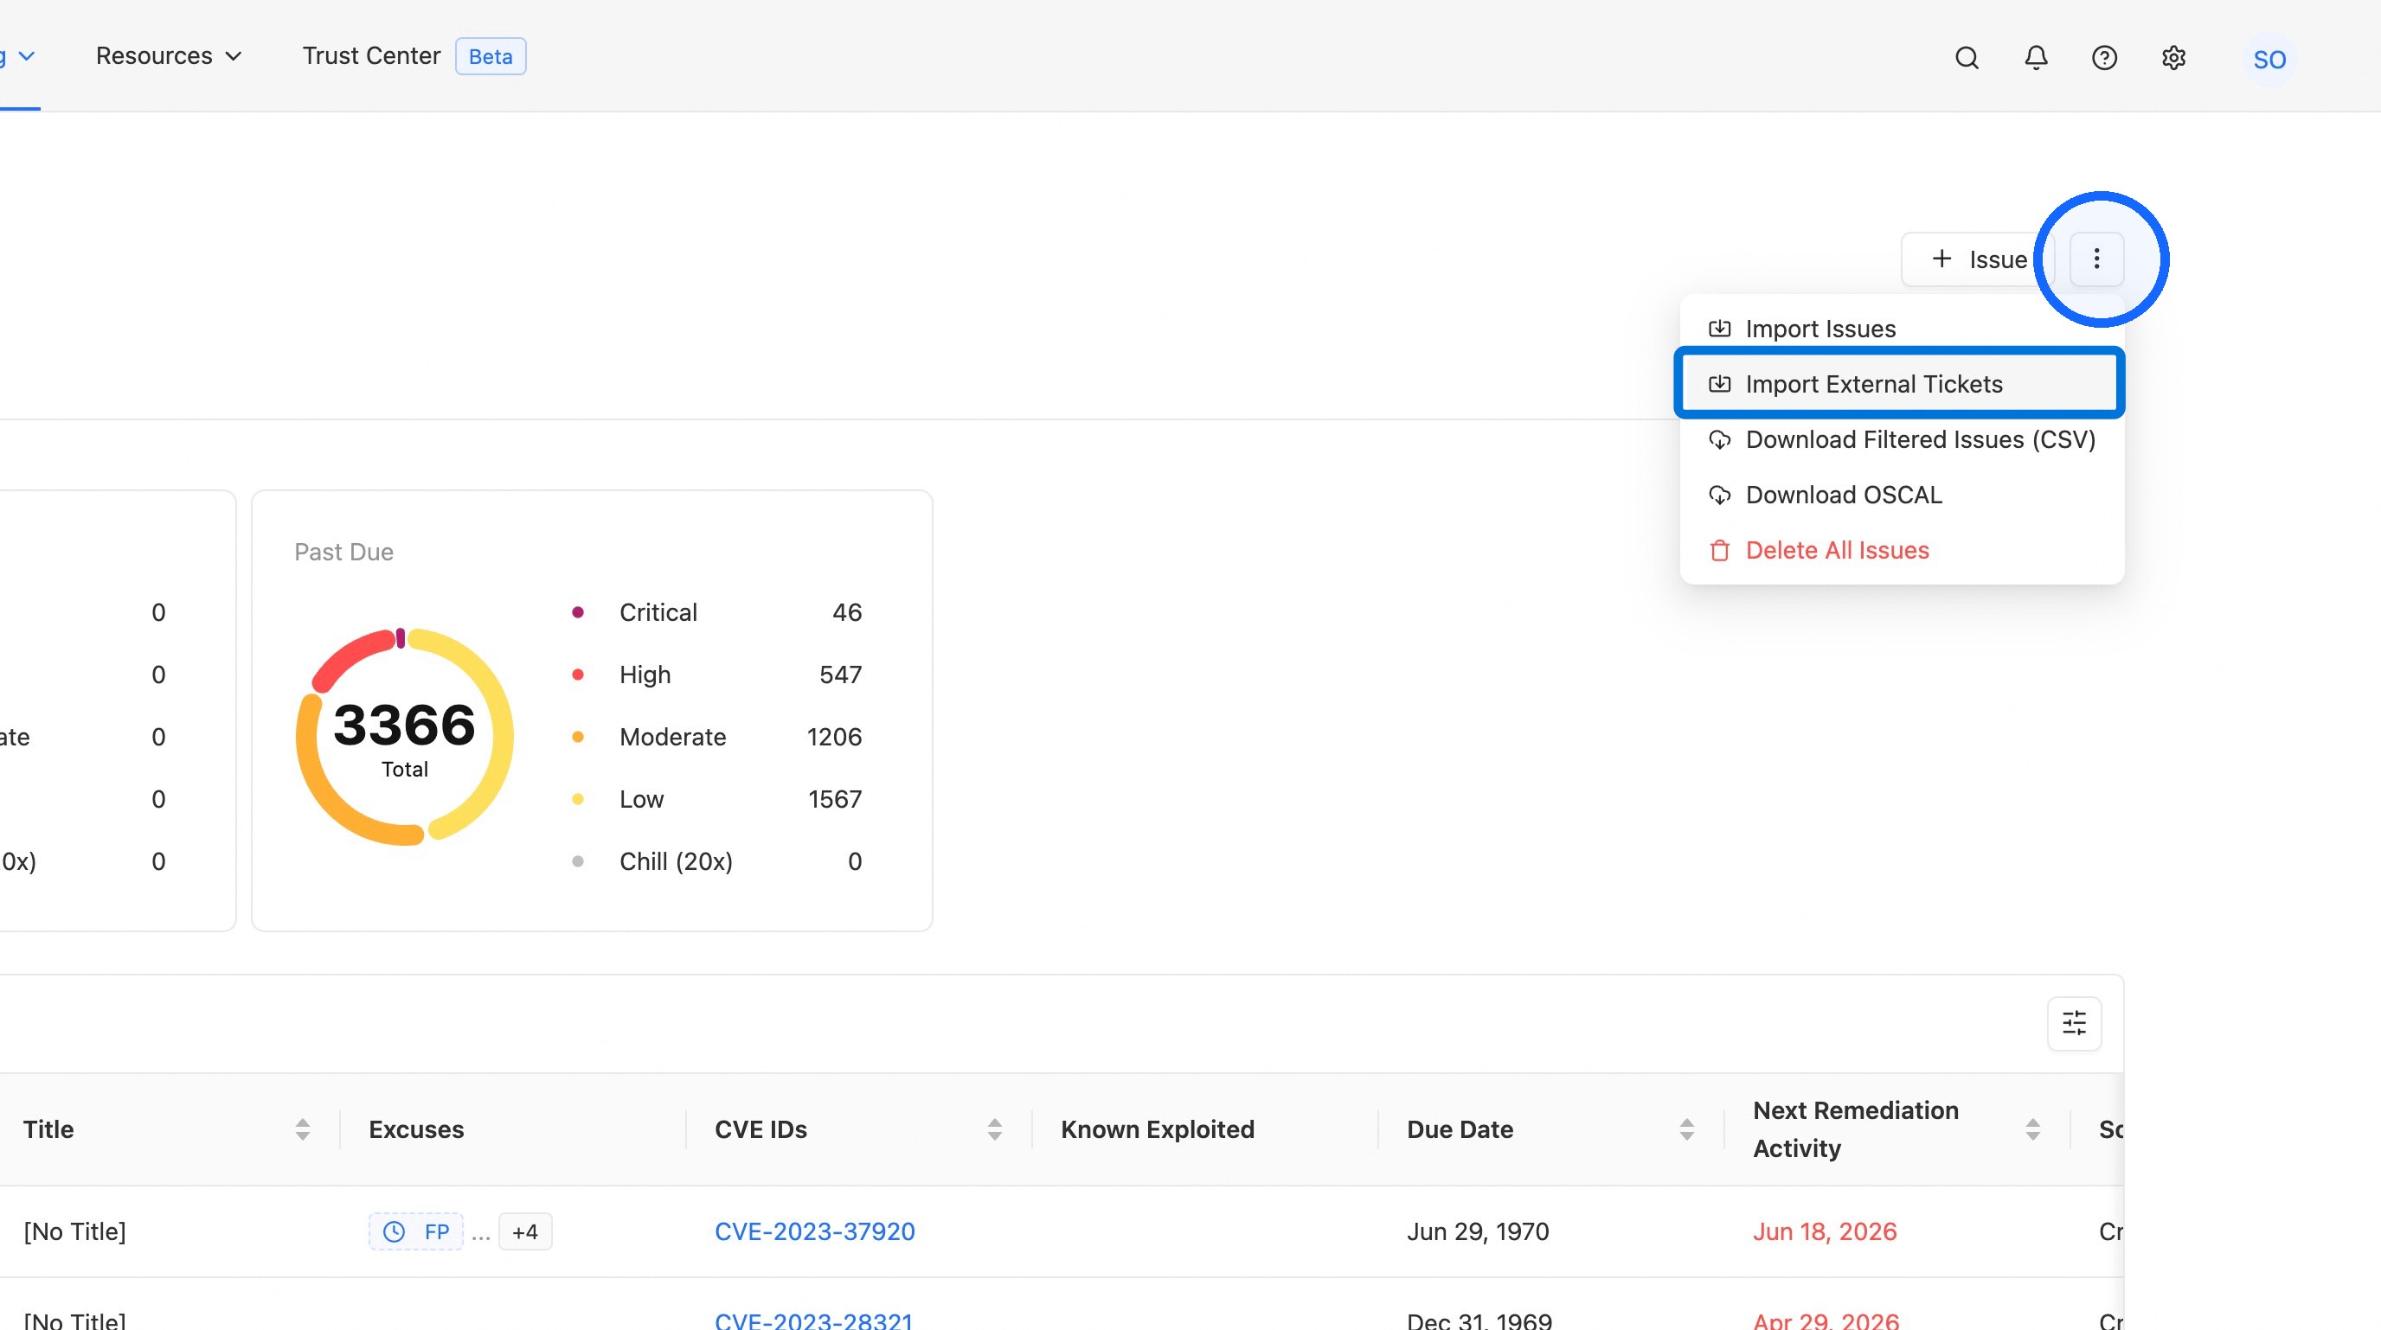Click the Known Exploited column header

[1158, 1129]
